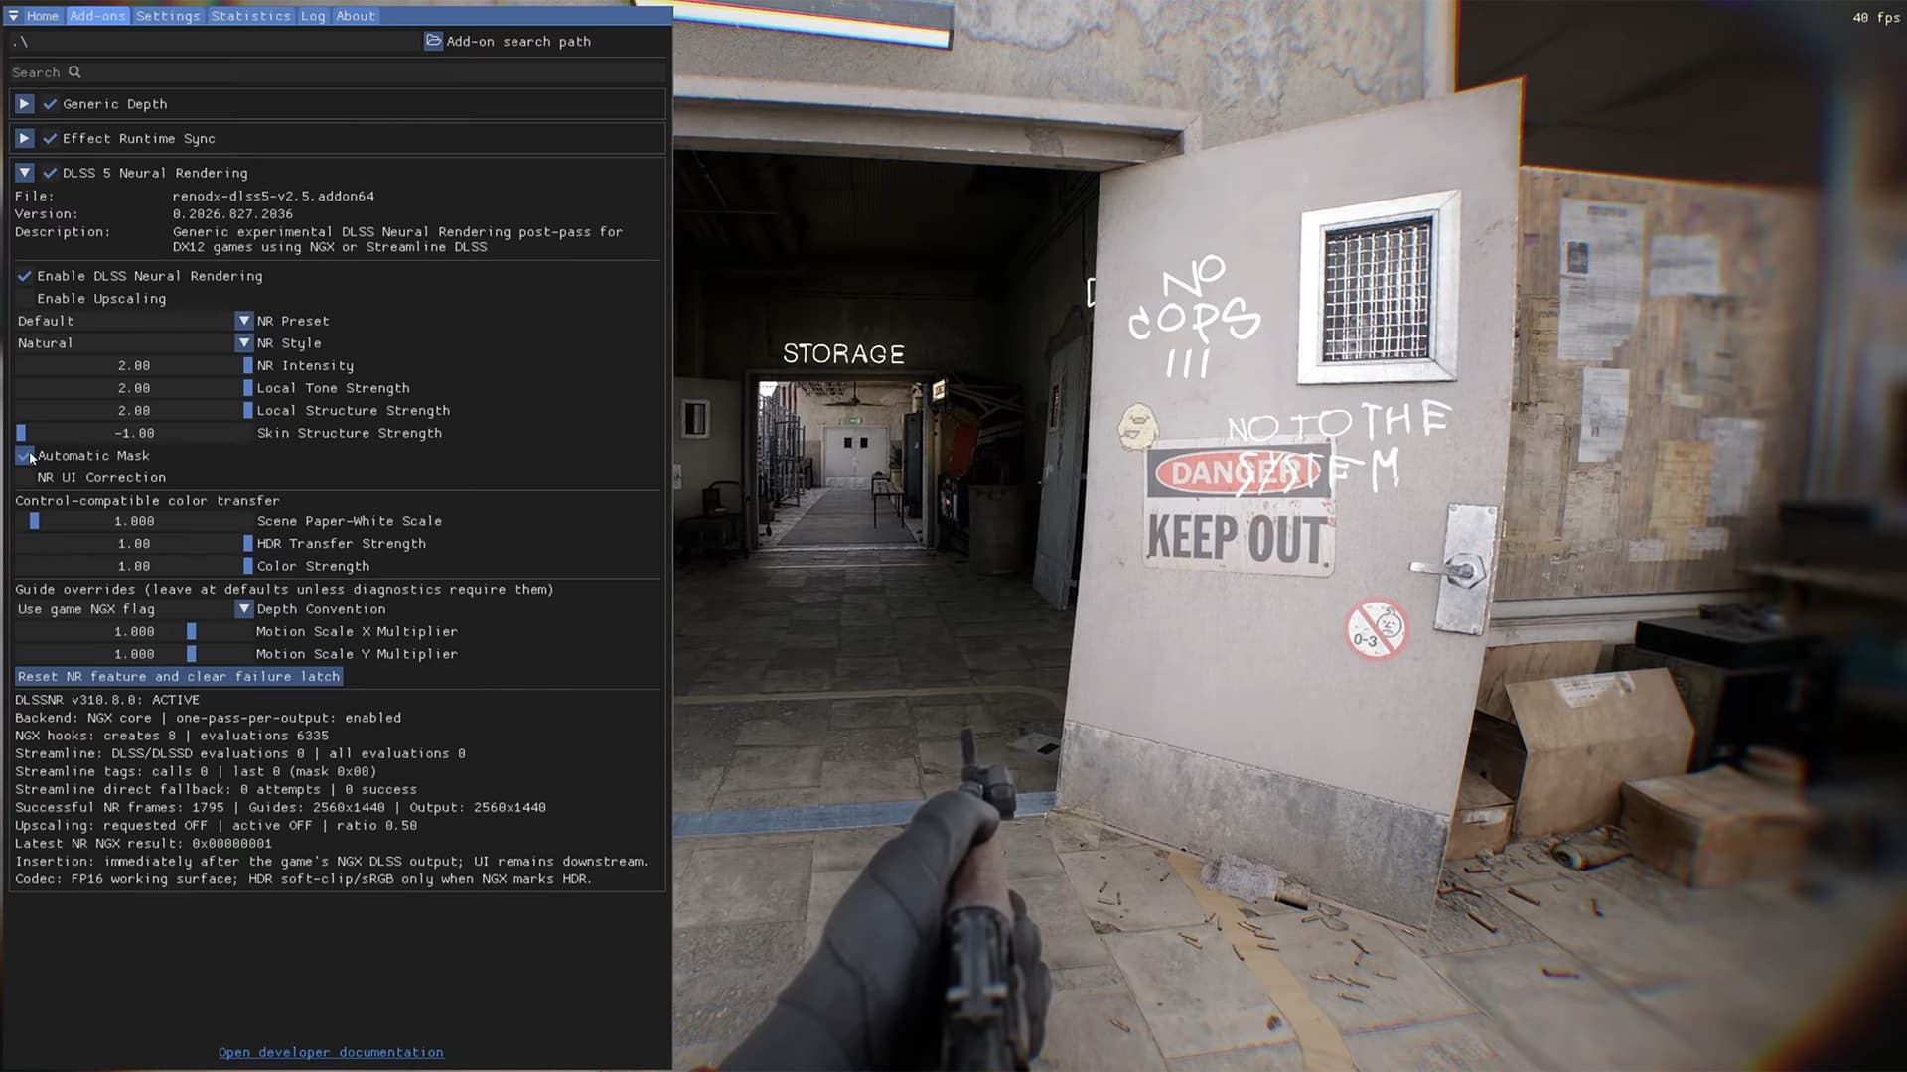The width and height of the screenshot is (1907, 1072).
Task: Click the Motion Scale Y Multiplier slider
Action: pyautogui.click(x=134, y=654)
